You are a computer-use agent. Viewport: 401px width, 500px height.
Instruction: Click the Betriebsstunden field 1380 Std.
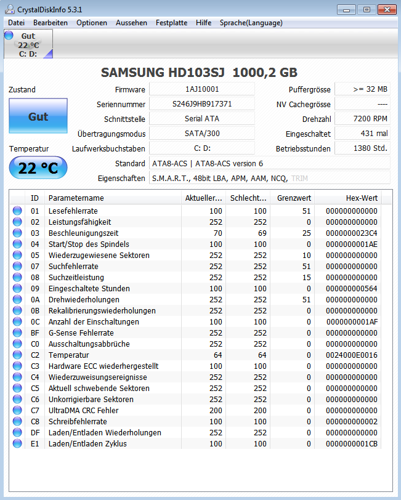coord(362,148)
